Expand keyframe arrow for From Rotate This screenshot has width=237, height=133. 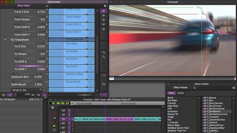(x=47, y=17)
